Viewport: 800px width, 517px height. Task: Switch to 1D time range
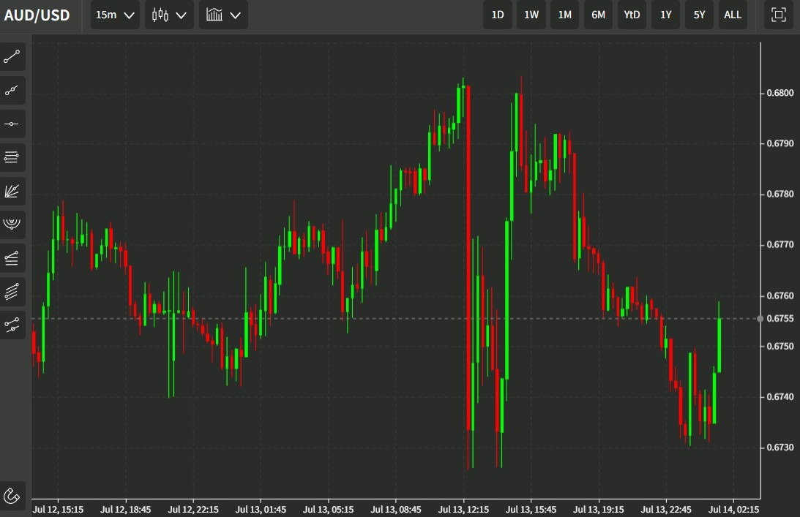(498, 15)
